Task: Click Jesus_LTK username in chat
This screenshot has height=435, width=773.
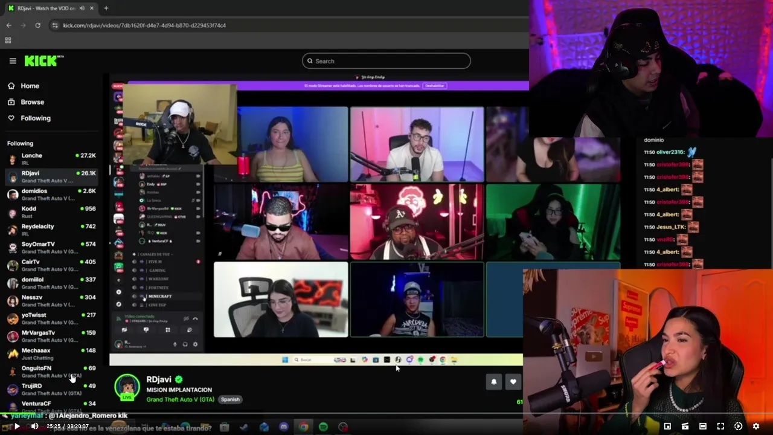Action: (670, 227)
